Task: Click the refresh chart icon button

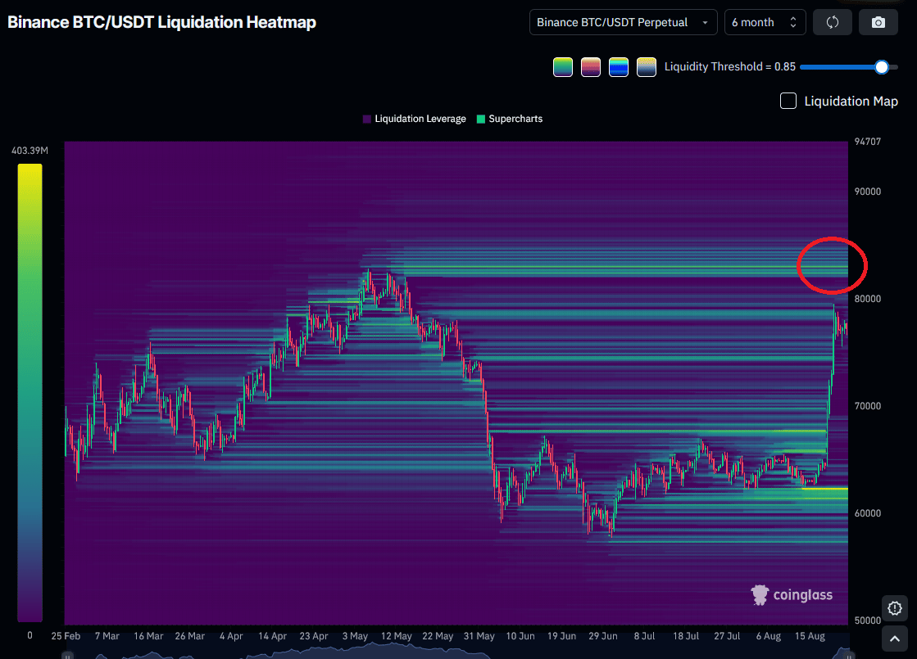Action: click(x=833, y=22)
